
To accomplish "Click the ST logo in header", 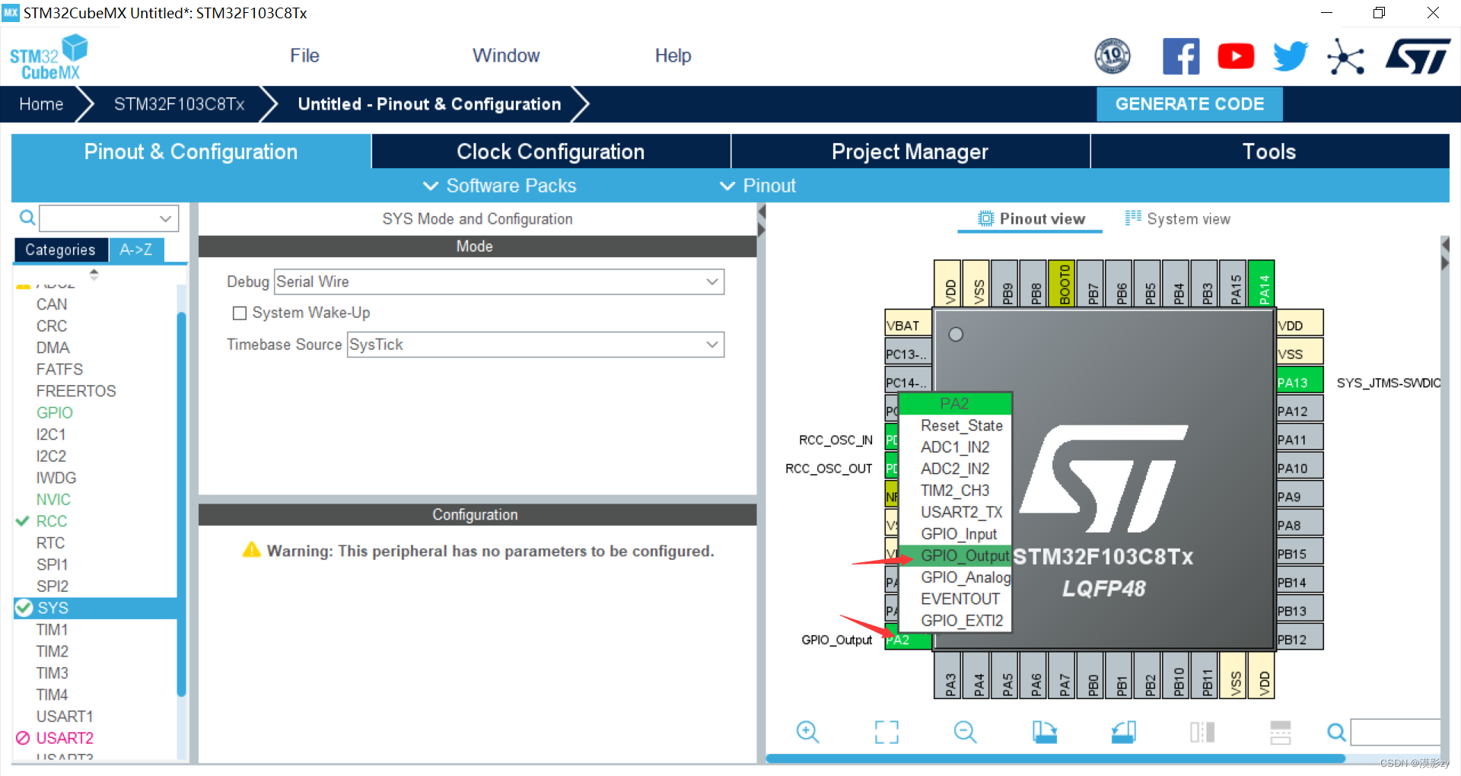I will click(x=1418, y=56).
